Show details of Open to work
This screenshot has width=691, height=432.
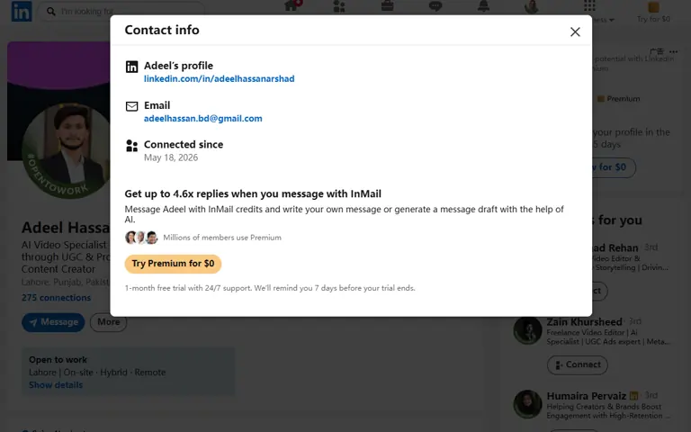[56, 385]
